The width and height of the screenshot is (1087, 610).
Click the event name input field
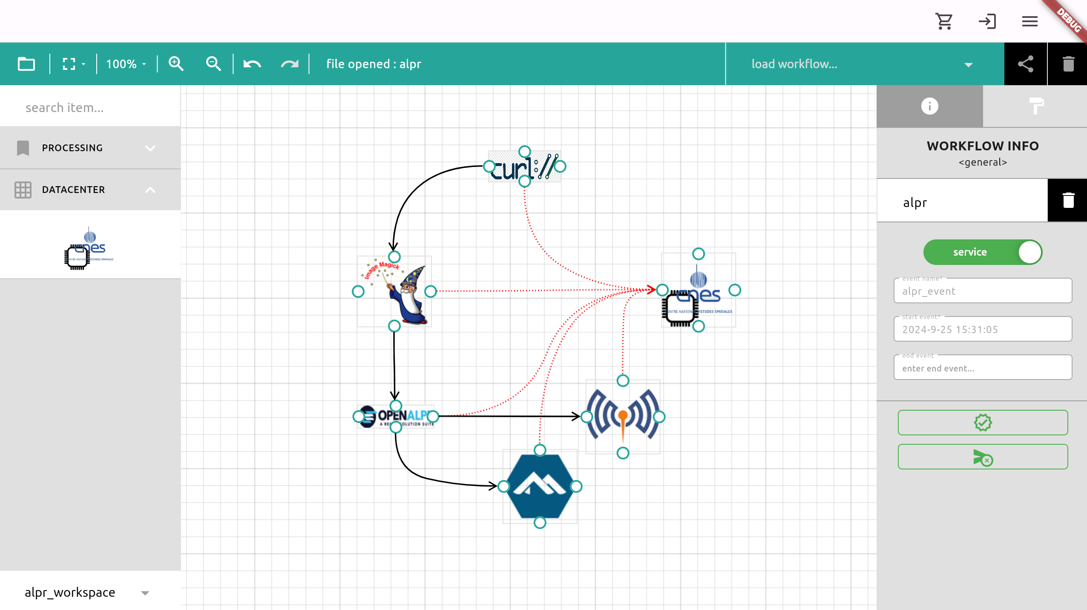983,291
